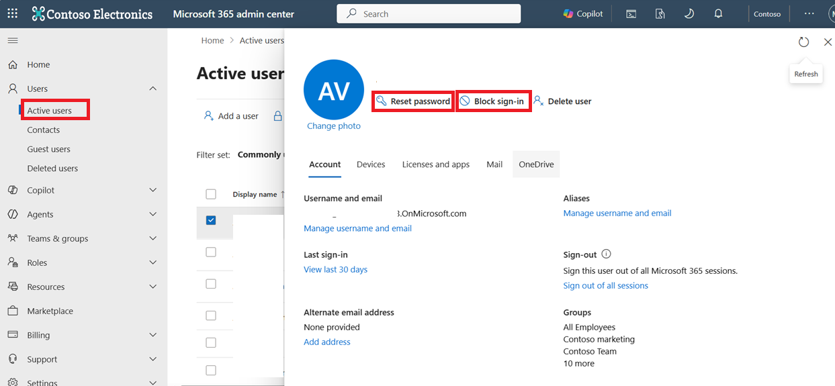The width and height of the screenshot is (835, 386).
Task: Open Guest users in sidebar
Action: pyautogui.click(x=48, y=149)
